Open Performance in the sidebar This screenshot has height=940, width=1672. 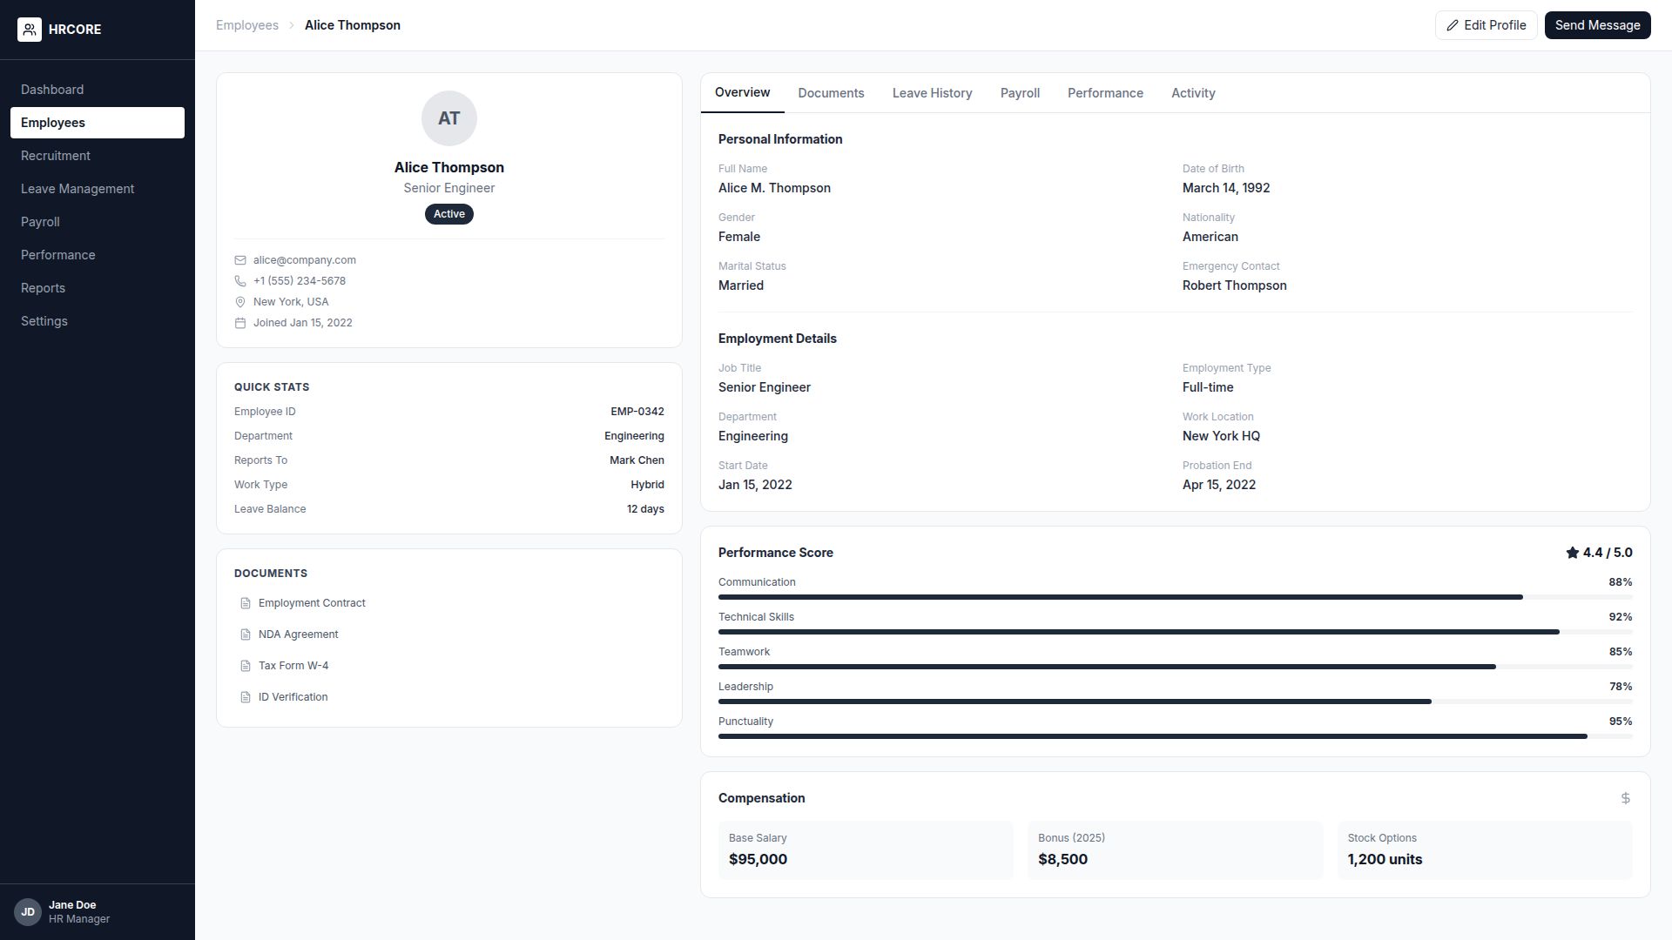[x=98, y=255]
